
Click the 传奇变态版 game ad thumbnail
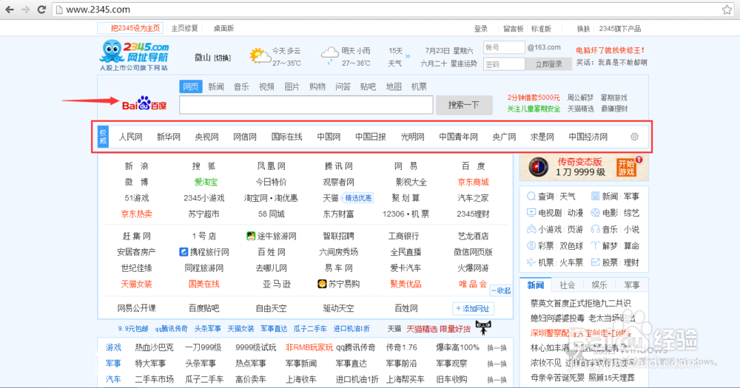(539, 167)
